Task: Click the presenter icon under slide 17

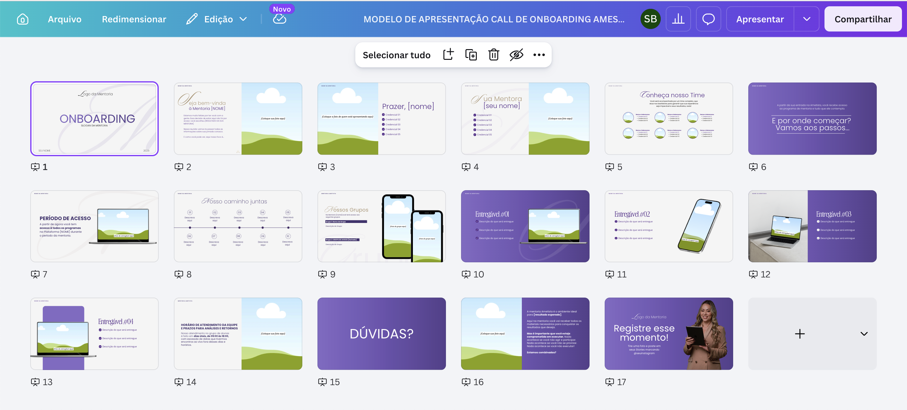Action: (x=609, y=382)
